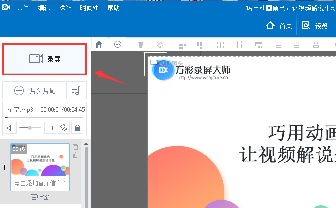Screen dimensions: 336x208
Task: Open the 帮助 menu
Action: [x=114, y=8]
